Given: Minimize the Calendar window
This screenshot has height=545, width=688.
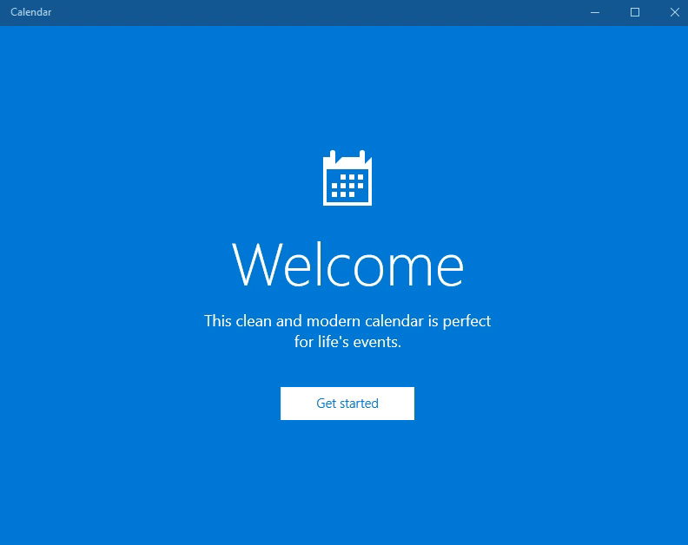Looking at the screenshot, I should coord(594,12).
